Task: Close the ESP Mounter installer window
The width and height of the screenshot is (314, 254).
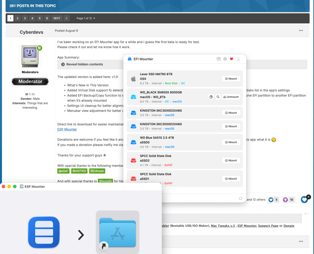Action: (3, 186)
